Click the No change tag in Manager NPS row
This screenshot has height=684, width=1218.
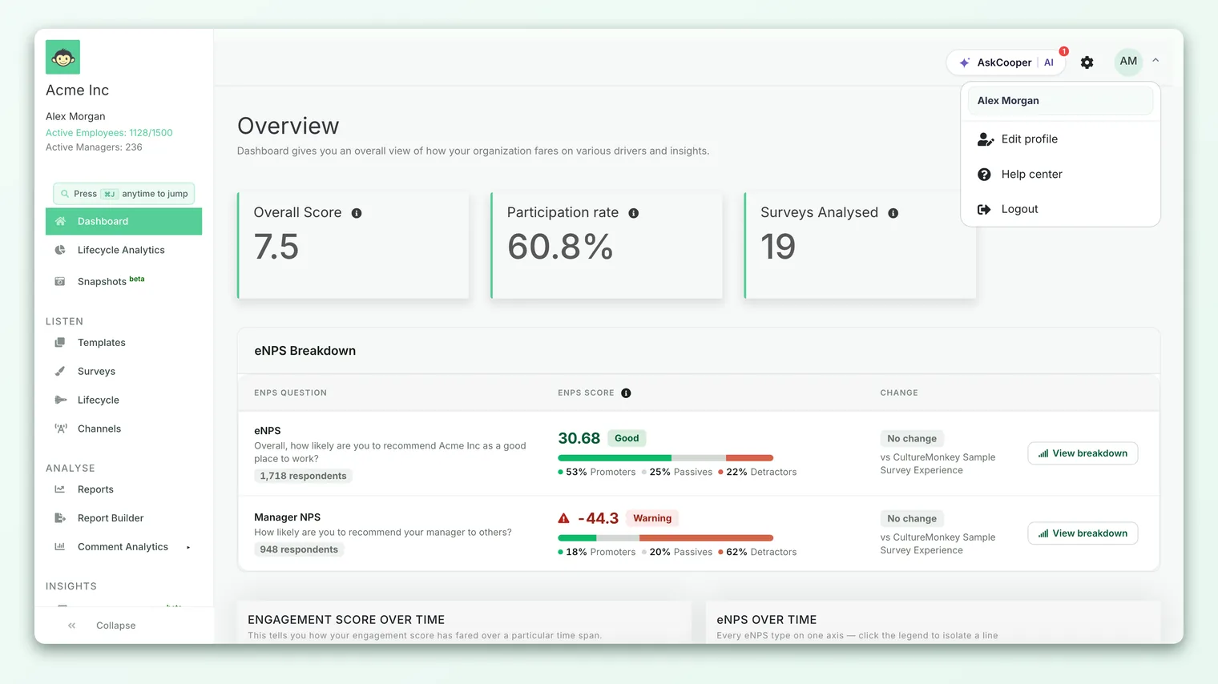coord(912,519)
